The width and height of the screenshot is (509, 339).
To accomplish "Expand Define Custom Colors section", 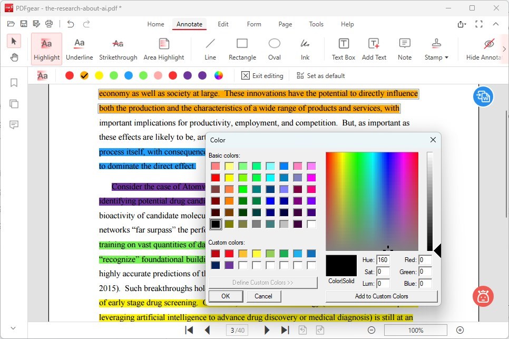I will (x=262, y=282).
